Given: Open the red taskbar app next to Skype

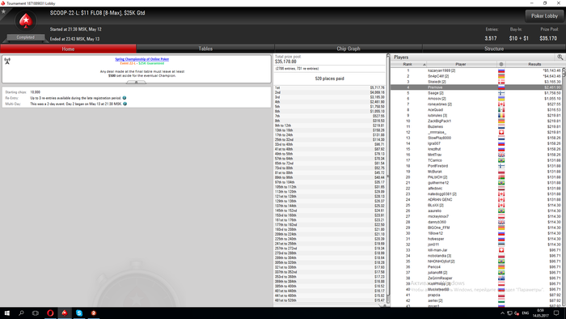Looking at the screenshot, I should coord(94,313).
